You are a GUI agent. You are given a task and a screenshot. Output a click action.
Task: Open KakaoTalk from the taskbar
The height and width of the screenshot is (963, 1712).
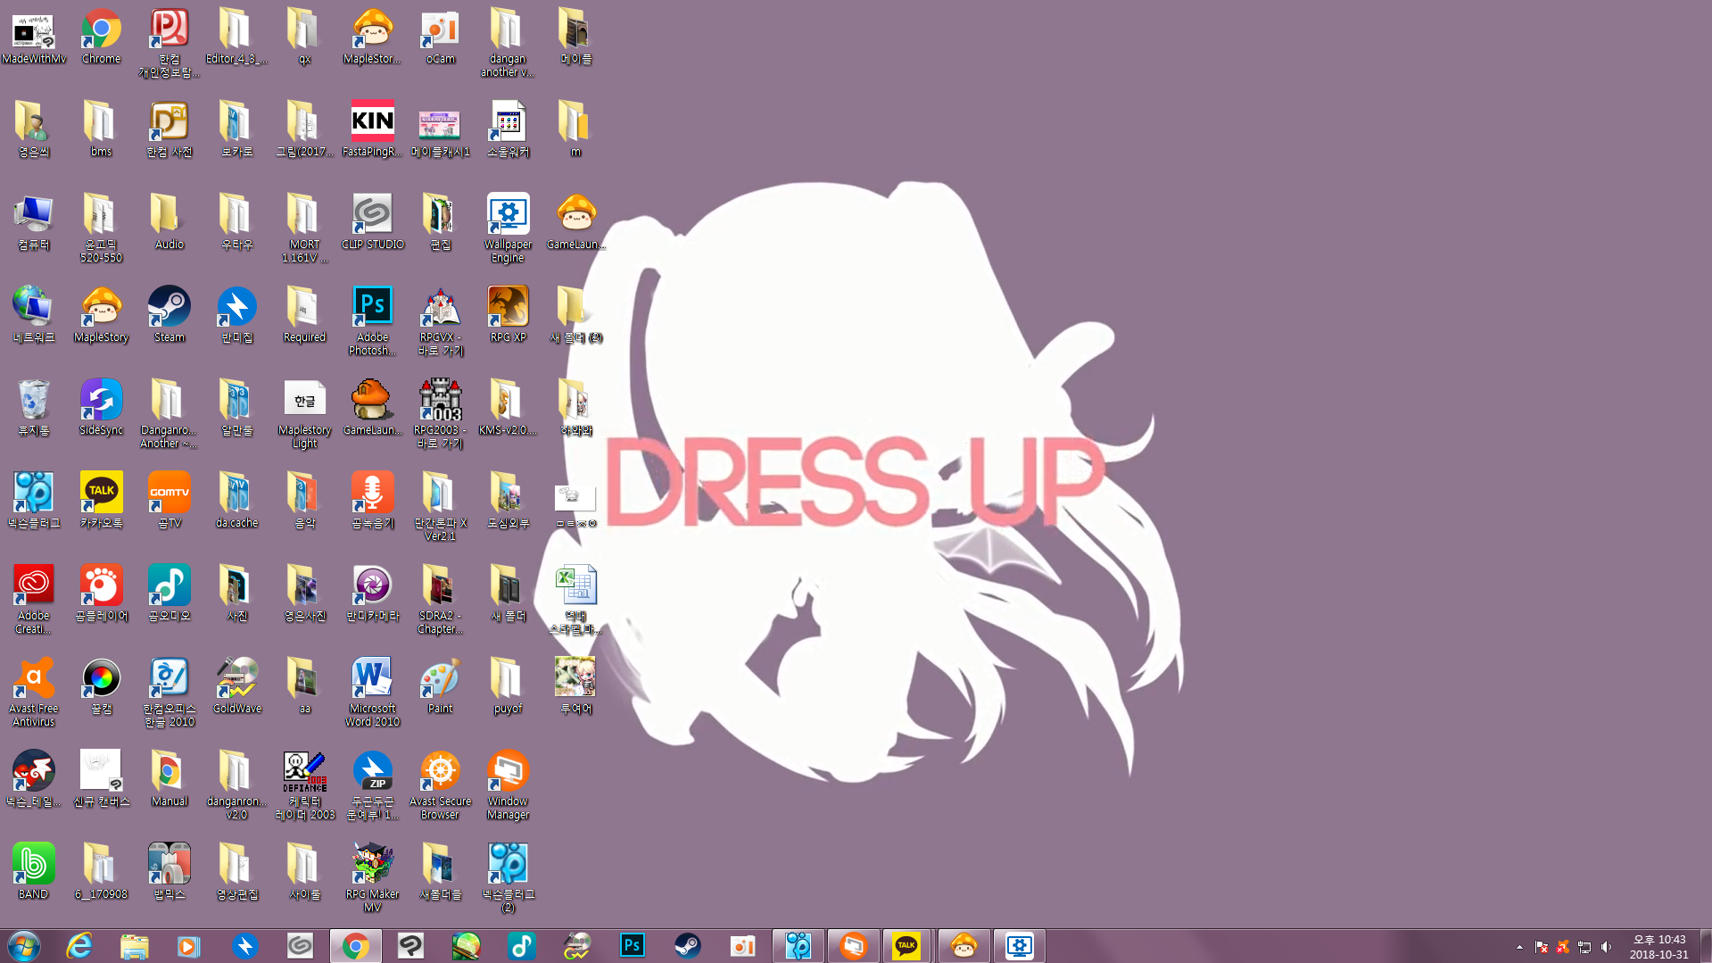point(906,946)
